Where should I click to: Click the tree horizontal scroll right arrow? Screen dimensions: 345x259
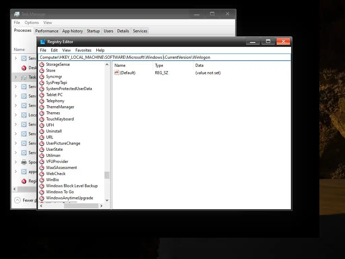(101, 206)
